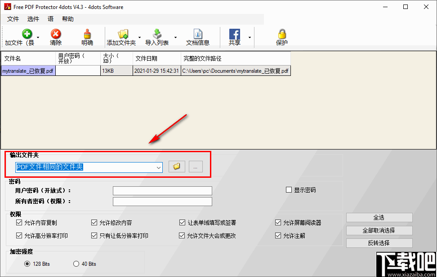Select the 40 Bits encryption radio button
Viewport: 437px width, 277px height.
[x=76, y=264]
